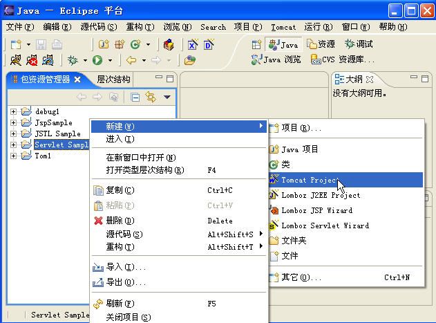Expand the debug1 project node
Screen dimensions: 436x323
click(x=13, y=111)
